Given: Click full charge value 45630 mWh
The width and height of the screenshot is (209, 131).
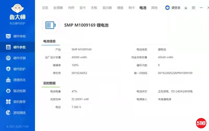Looking at the screenshot, I should (166, 57).
